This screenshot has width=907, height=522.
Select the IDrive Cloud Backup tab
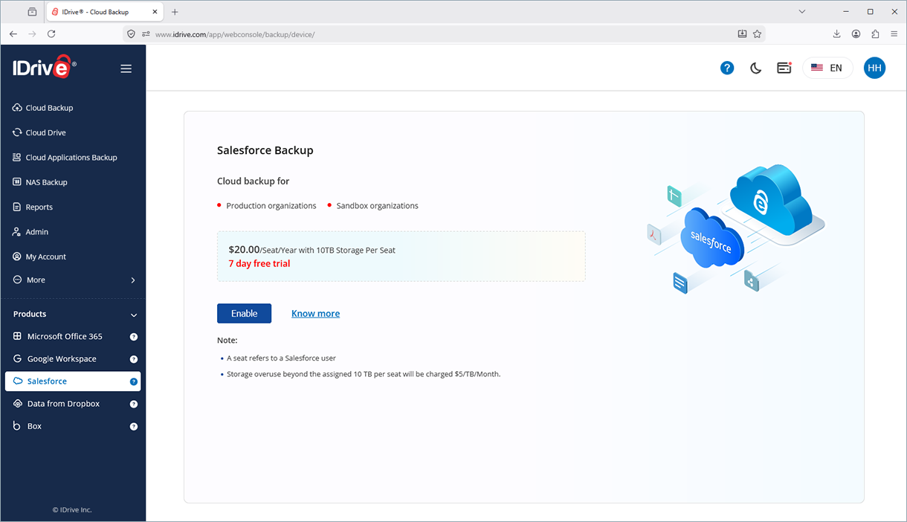tap(105, 12)
